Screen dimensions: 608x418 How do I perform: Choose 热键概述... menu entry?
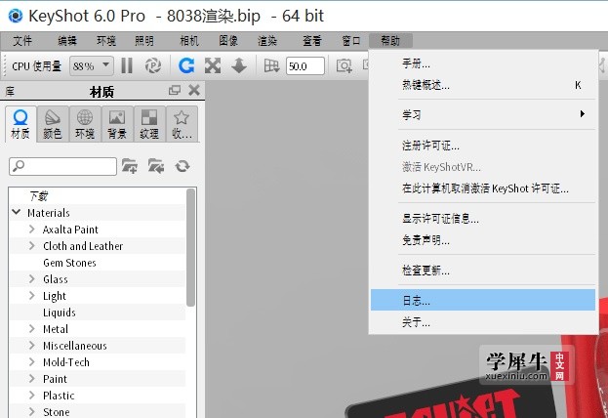point(483,85)
